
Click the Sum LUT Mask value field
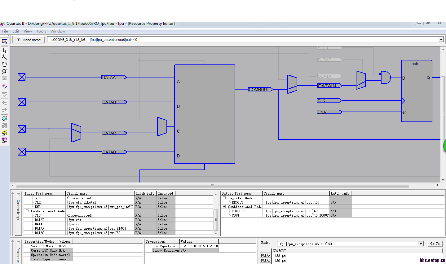(65, 246)
